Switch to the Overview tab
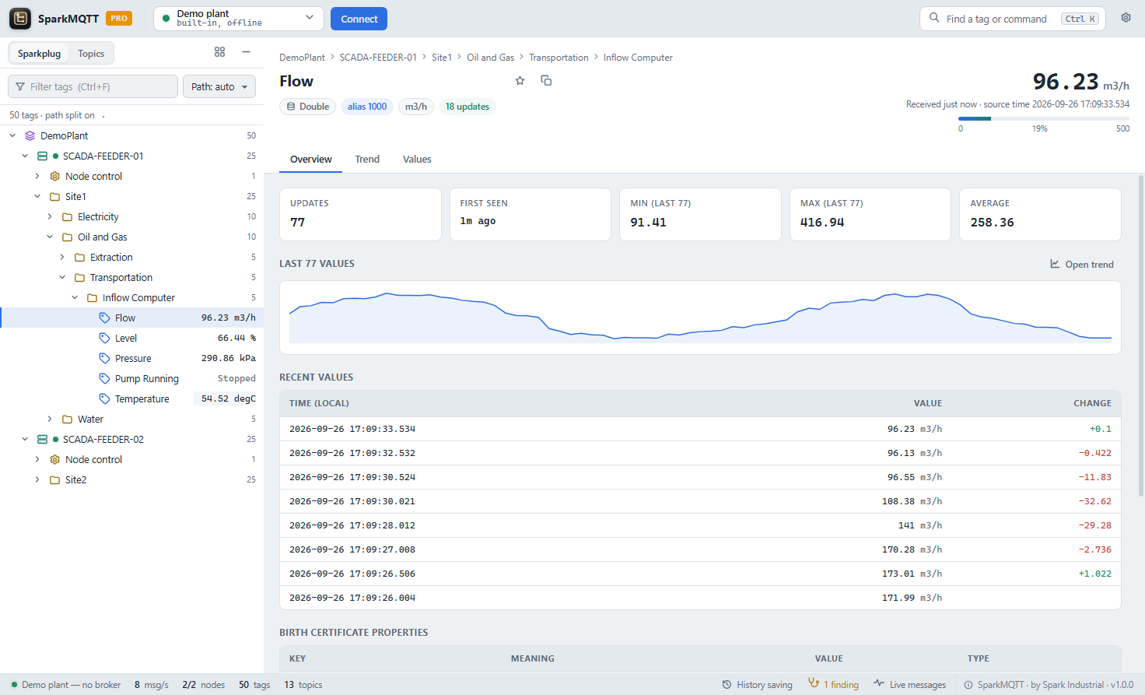 [311, 159]
